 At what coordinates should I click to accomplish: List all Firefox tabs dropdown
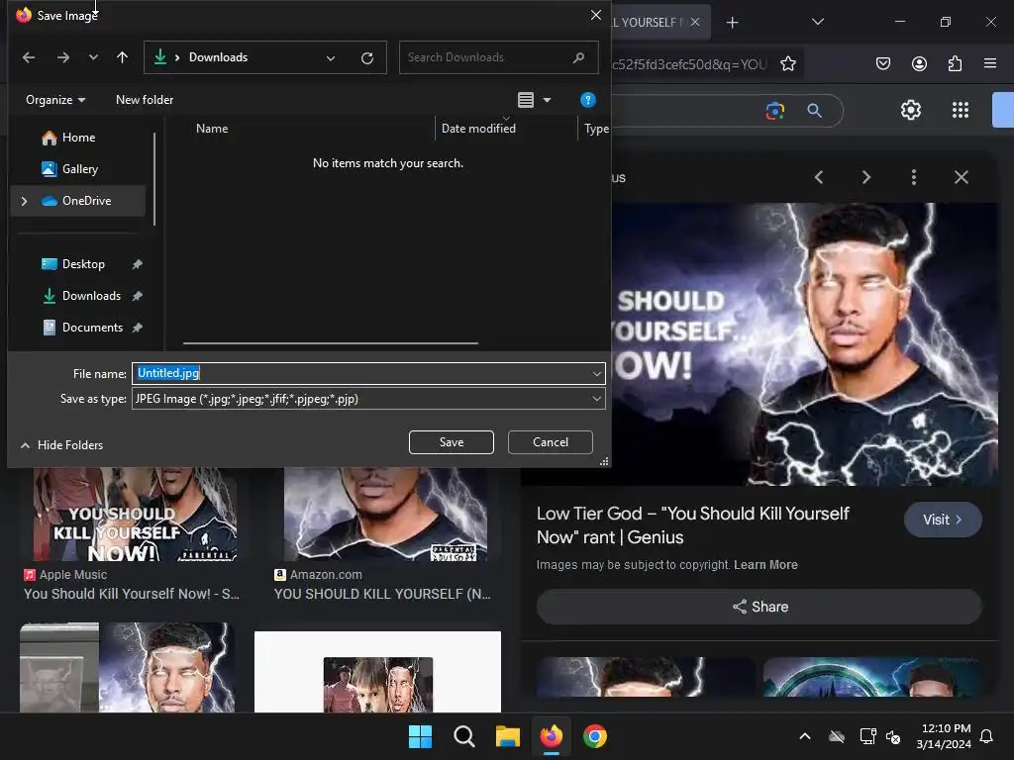[817, 22]
